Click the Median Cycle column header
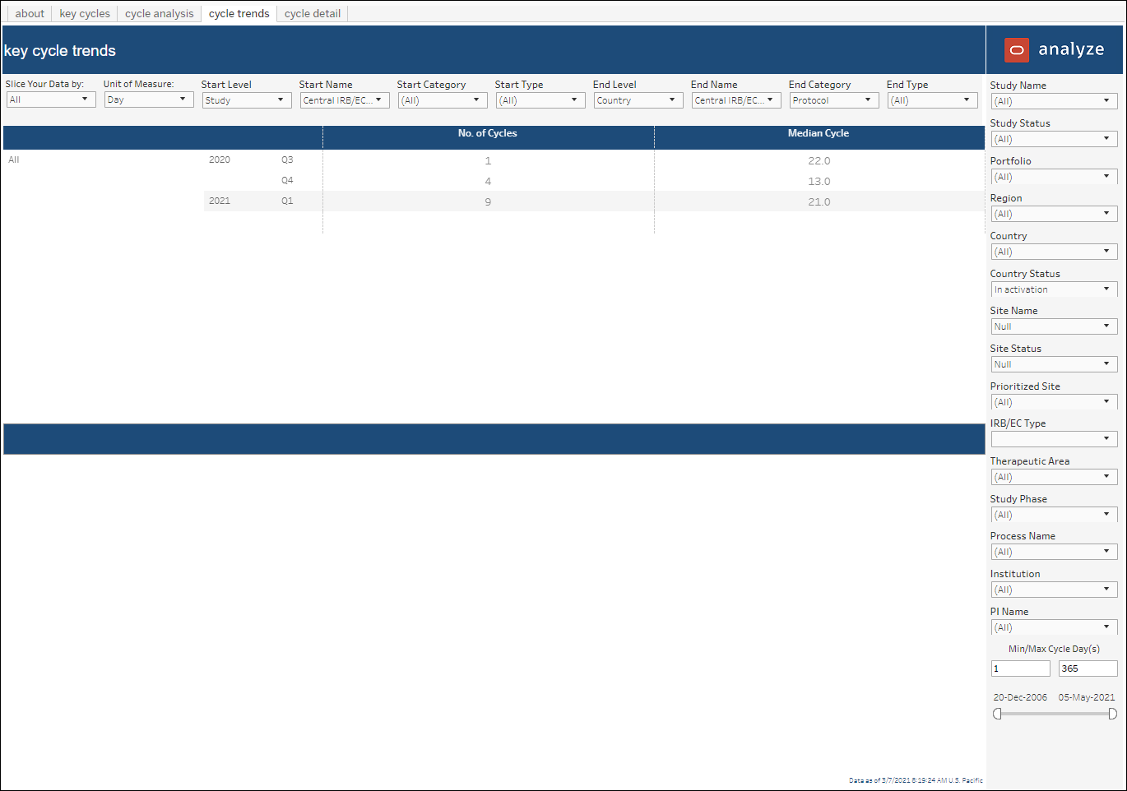Viewport: 1127px width, 791px height. pyautogui.click(x=819, y=133)
